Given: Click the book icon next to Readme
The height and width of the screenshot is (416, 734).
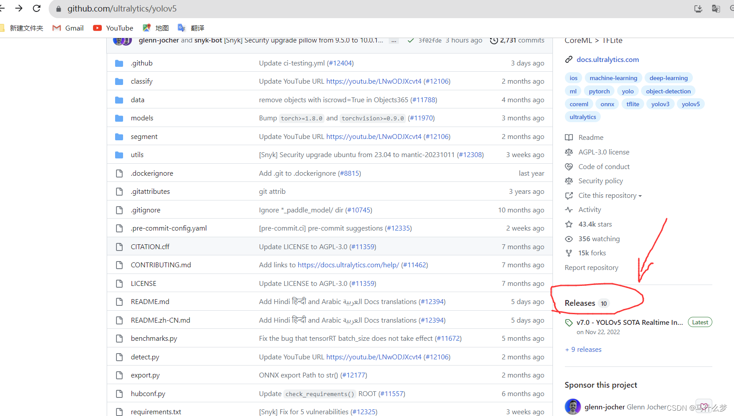Looking at the screenshot, I should (569, 138).
